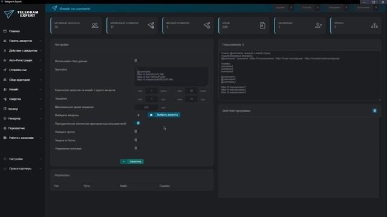Click the 'Инвайт по username' page title
Screen dimensions: 387x217
click(x=75, y=8)
